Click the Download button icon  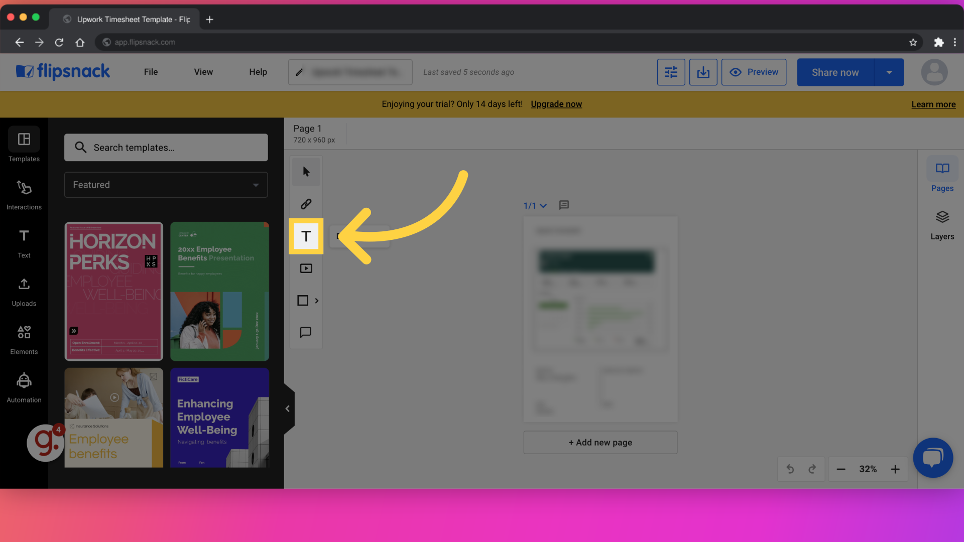click(703, 72)
